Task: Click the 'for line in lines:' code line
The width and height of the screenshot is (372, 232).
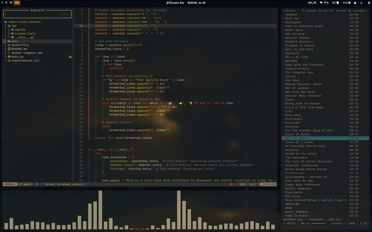Action: pyautogui.click(x=111, y=57)
